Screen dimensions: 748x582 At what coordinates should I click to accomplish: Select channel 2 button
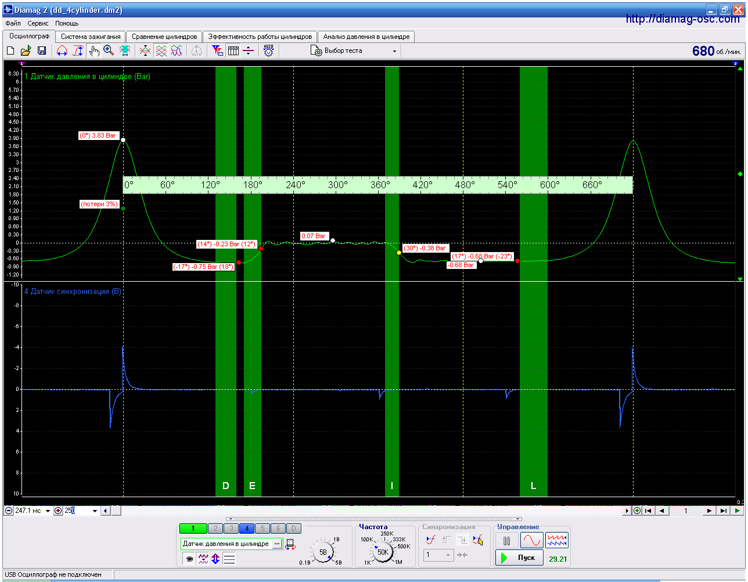click(x=215, y=529)
